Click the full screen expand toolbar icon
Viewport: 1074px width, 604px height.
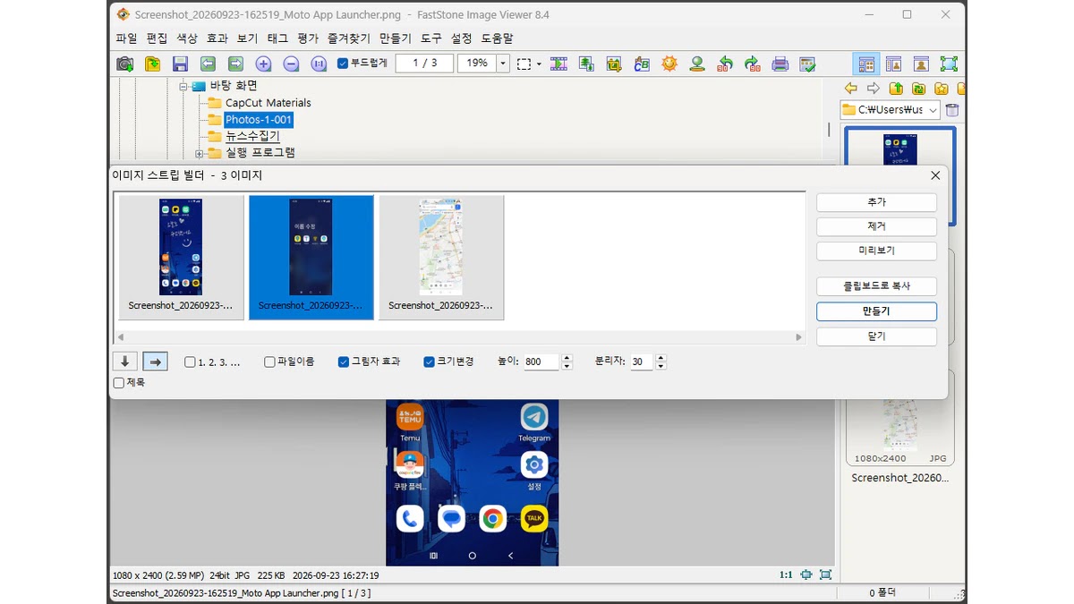(949, 64)
